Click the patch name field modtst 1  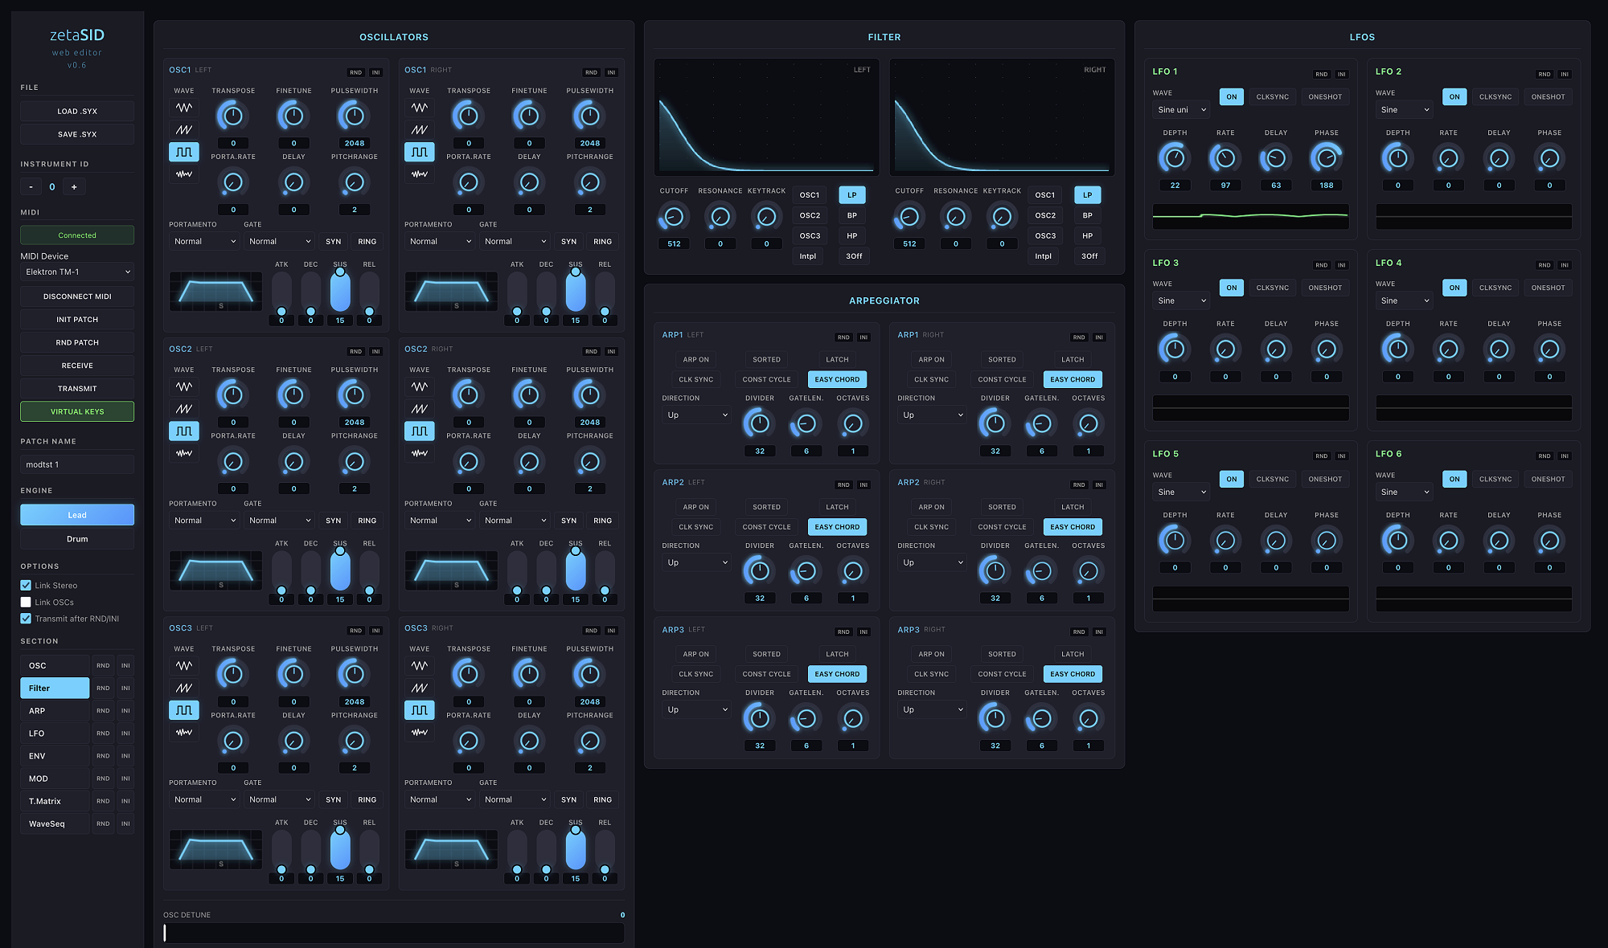(x=77, y=464)
